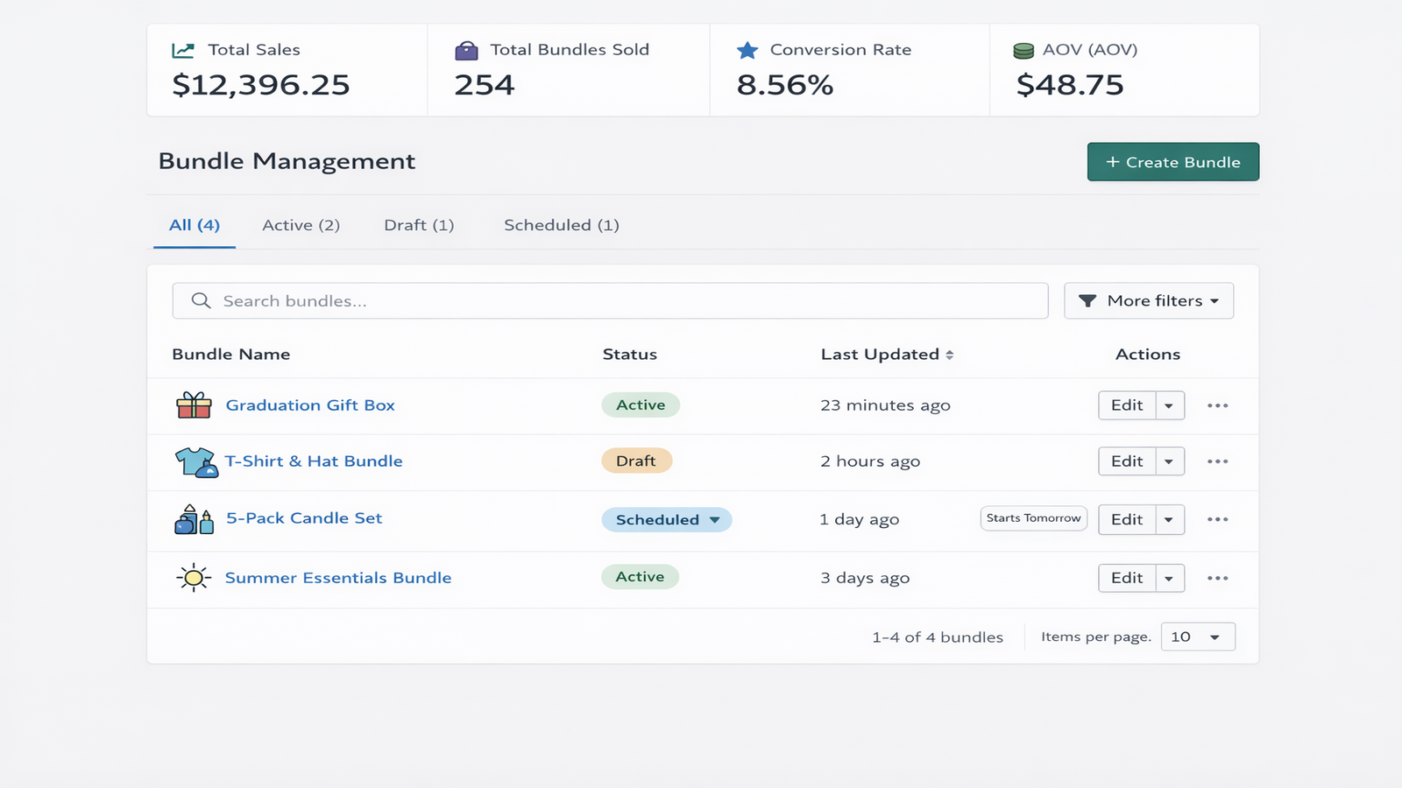Viewport: 1402px width, 788px height.
Task: Click the '3 days ago' timestamp
Action: point(865,578)
